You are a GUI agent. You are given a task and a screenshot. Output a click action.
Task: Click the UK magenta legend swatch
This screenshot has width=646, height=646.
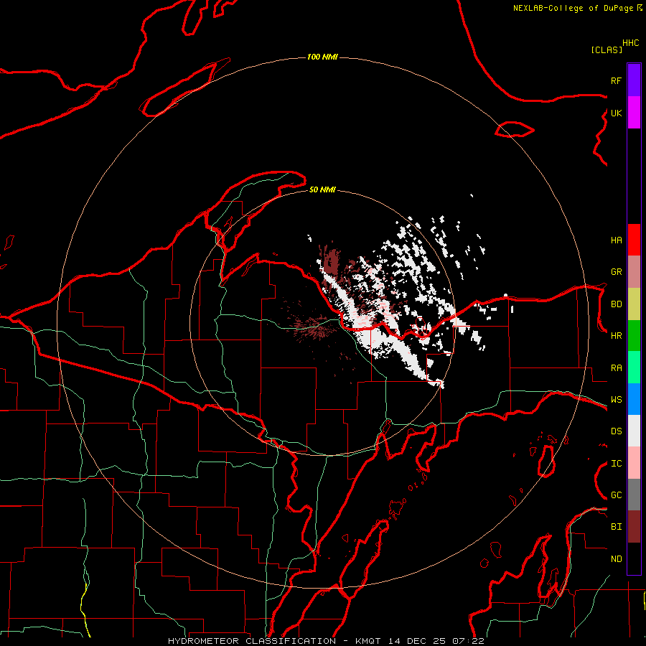pos(634,113)
